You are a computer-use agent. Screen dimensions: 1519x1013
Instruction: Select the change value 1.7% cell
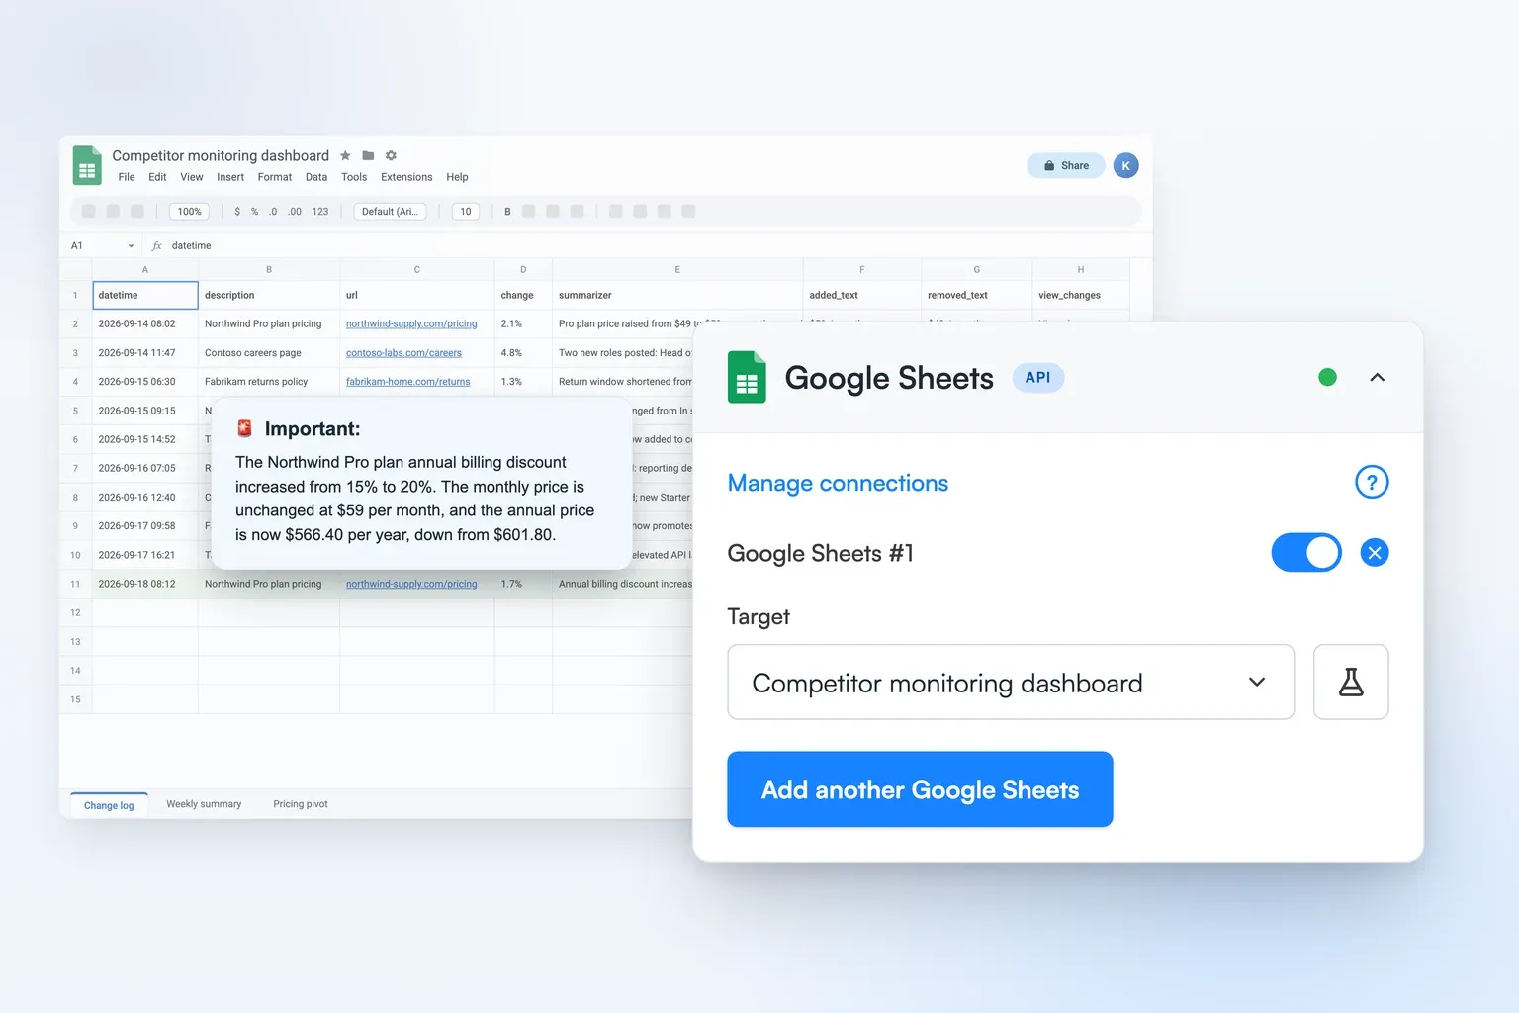(523, 584)
